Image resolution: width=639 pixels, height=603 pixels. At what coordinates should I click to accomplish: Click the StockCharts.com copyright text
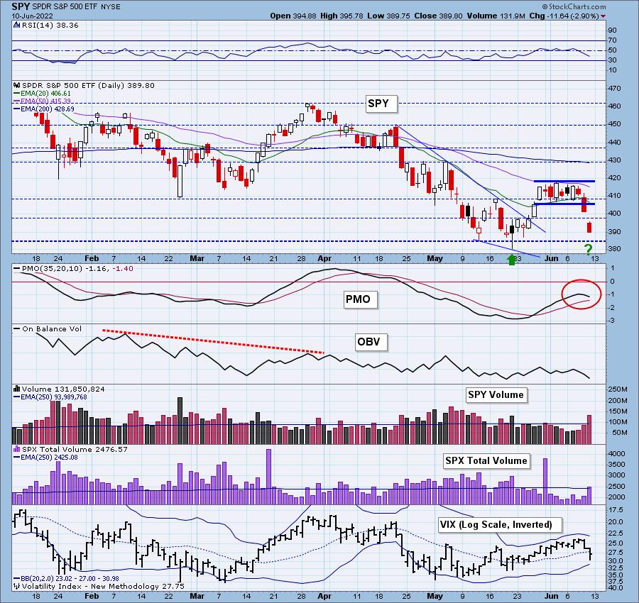click(574, 7)
